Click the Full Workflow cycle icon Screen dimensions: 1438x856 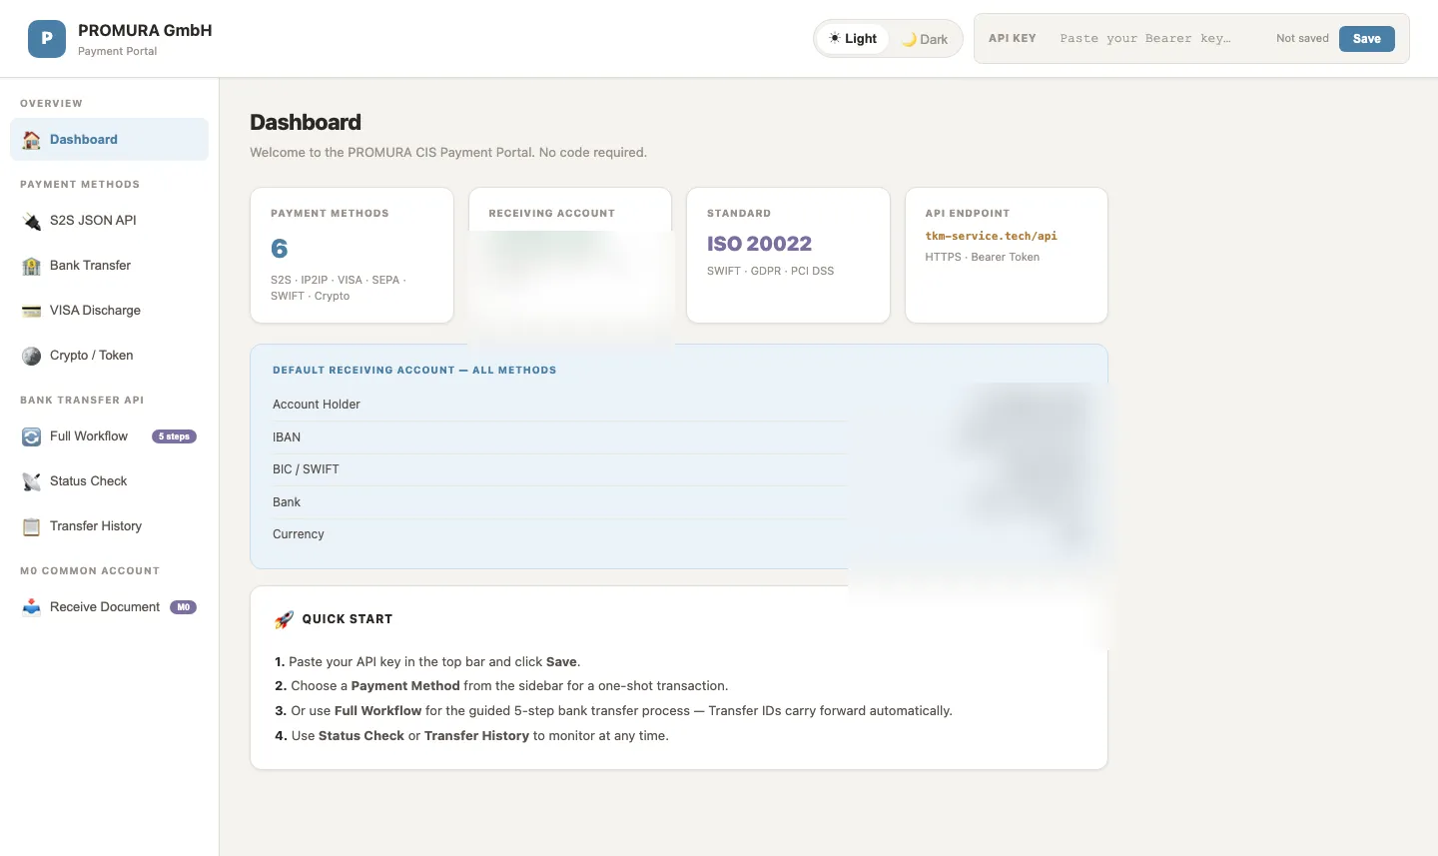[x=32, y=436]
